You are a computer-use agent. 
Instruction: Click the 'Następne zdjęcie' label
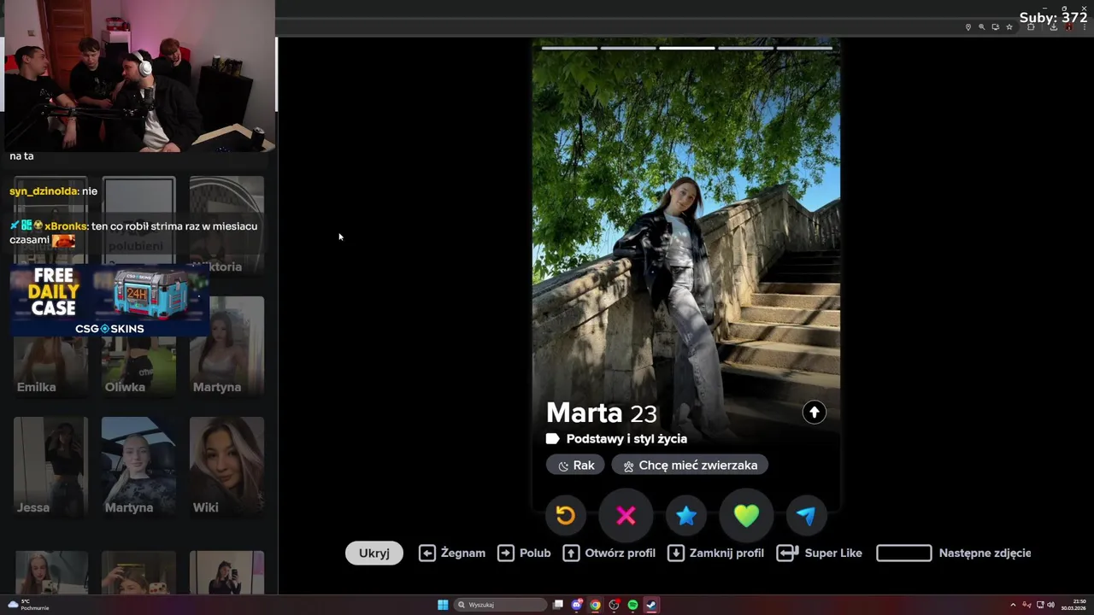coord(985,553)
